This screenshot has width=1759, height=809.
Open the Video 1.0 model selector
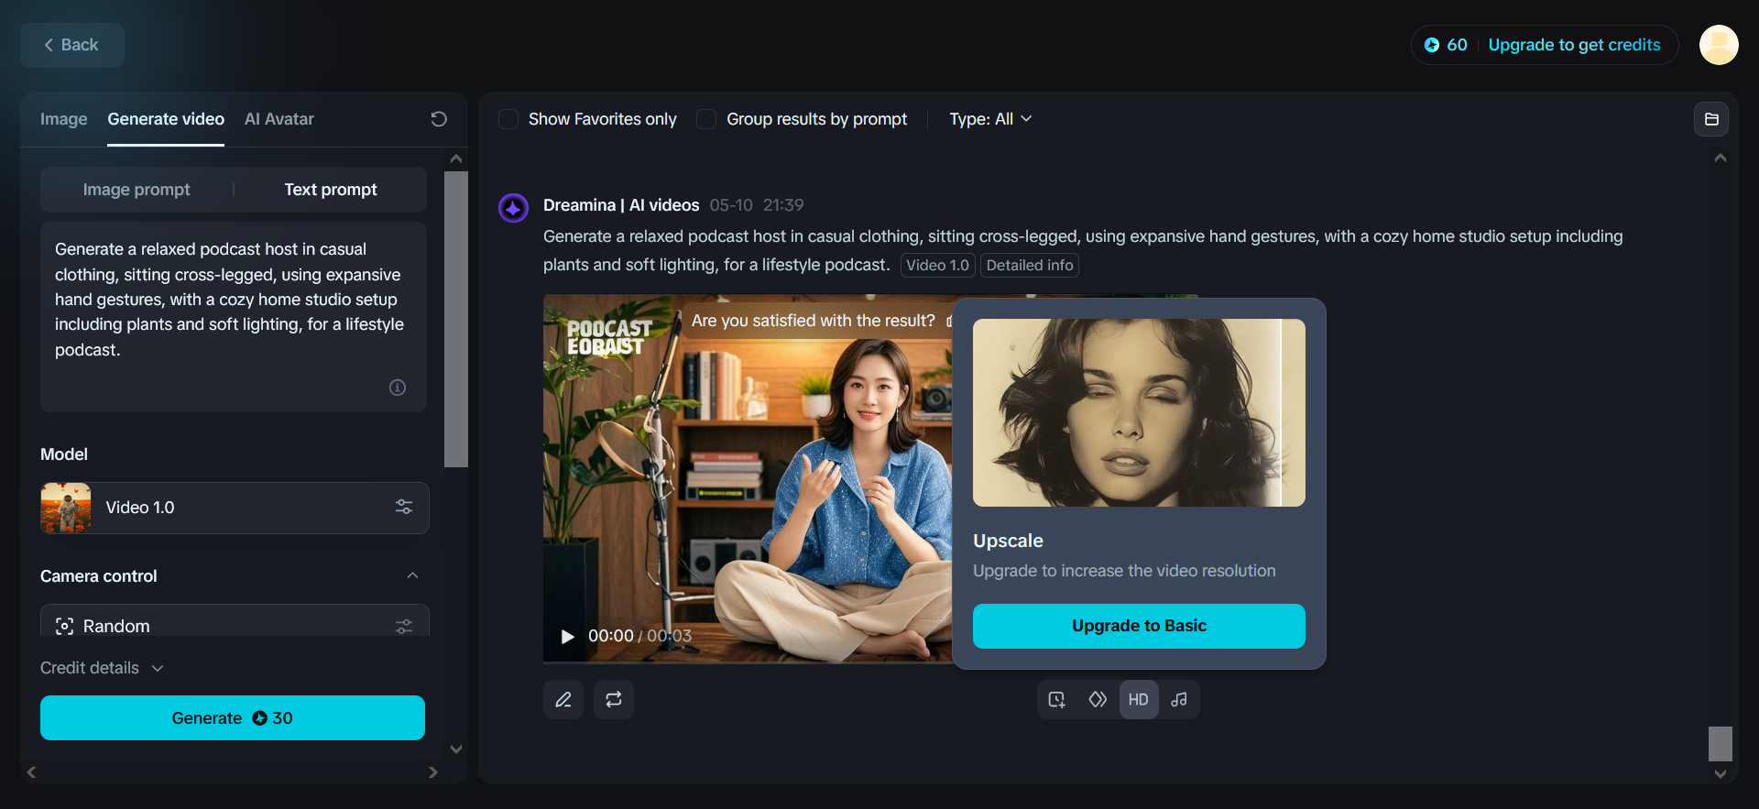pos(235,508)
